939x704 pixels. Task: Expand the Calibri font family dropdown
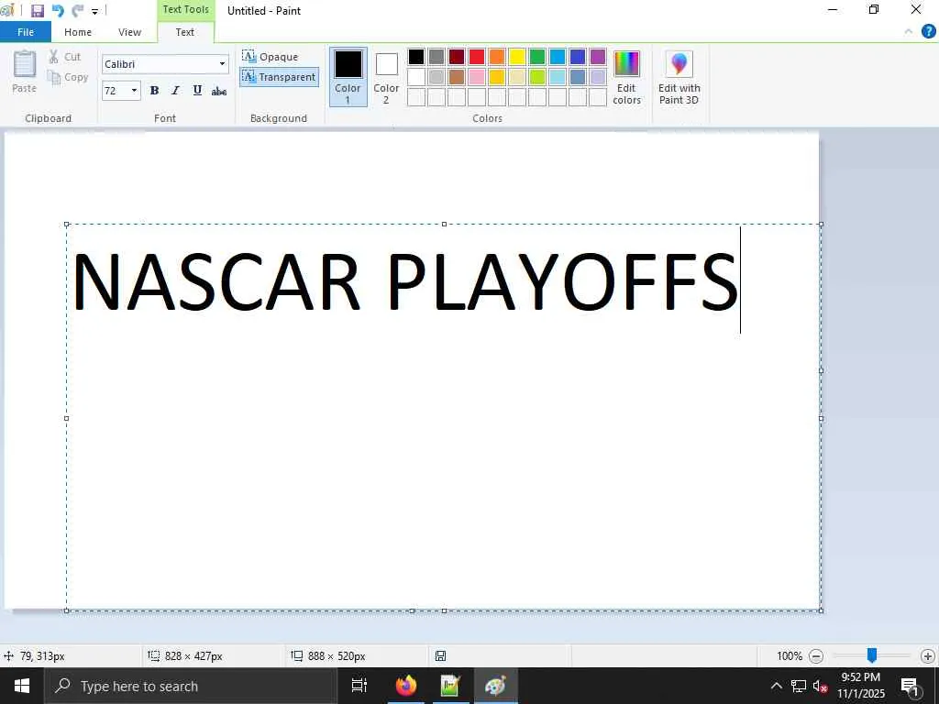tap(222, 64)
